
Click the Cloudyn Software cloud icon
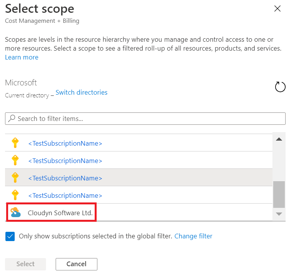click(15, 212)
